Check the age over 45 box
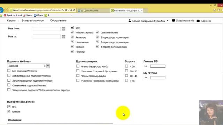 (126, 80)
